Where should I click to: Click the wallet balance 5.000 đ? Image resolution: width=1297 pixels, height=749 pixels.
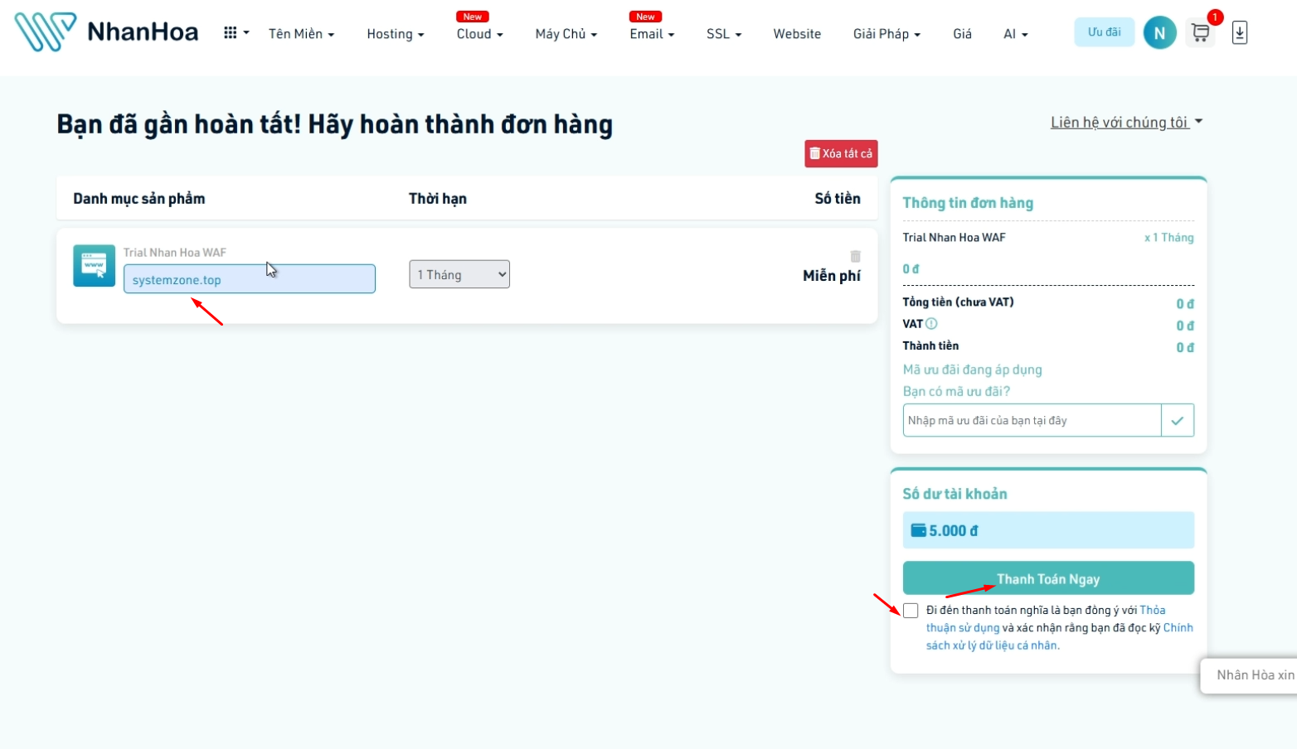coord(1048,530)
